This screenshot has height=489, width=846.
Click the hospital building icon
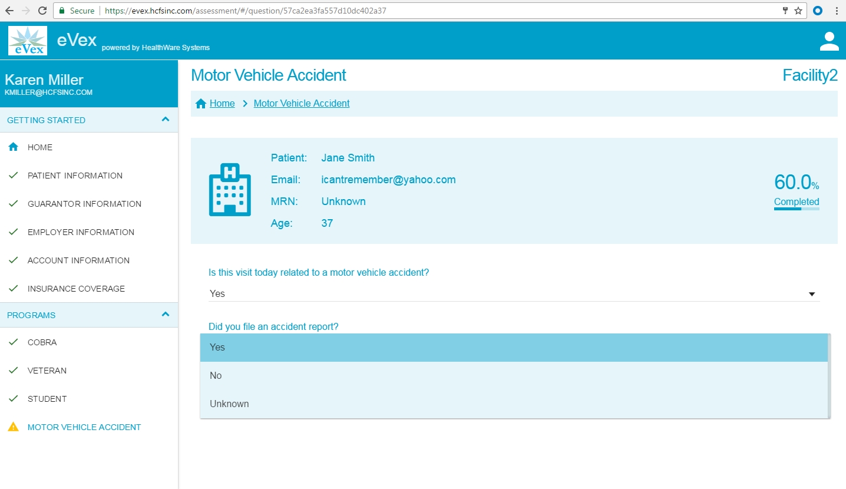pyautogui.click(x=230, y=189)
